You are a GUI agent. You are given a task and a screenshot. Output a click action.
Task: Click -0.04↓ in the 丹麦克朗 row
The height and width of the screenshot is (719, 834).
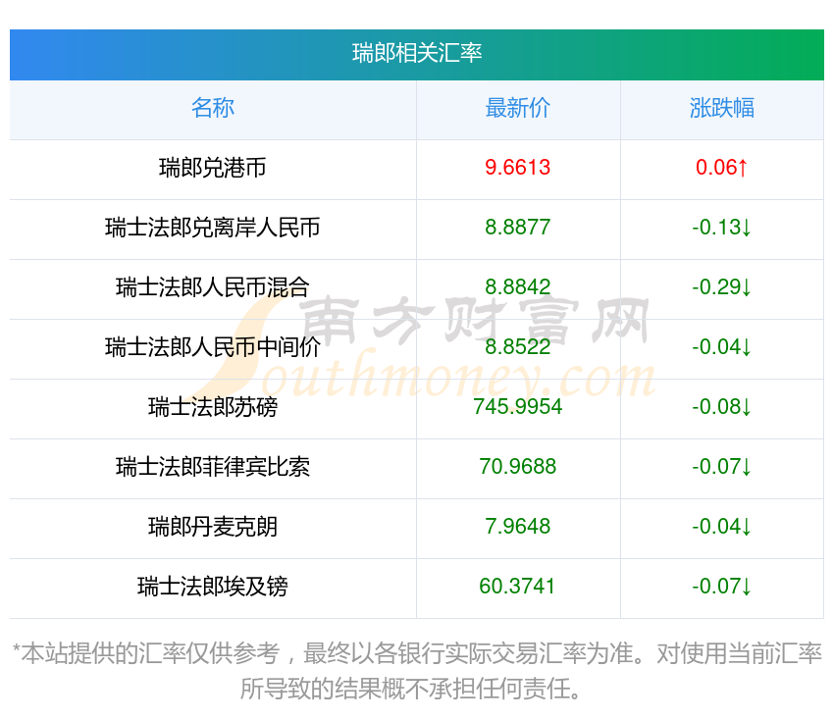pos(722,527)
